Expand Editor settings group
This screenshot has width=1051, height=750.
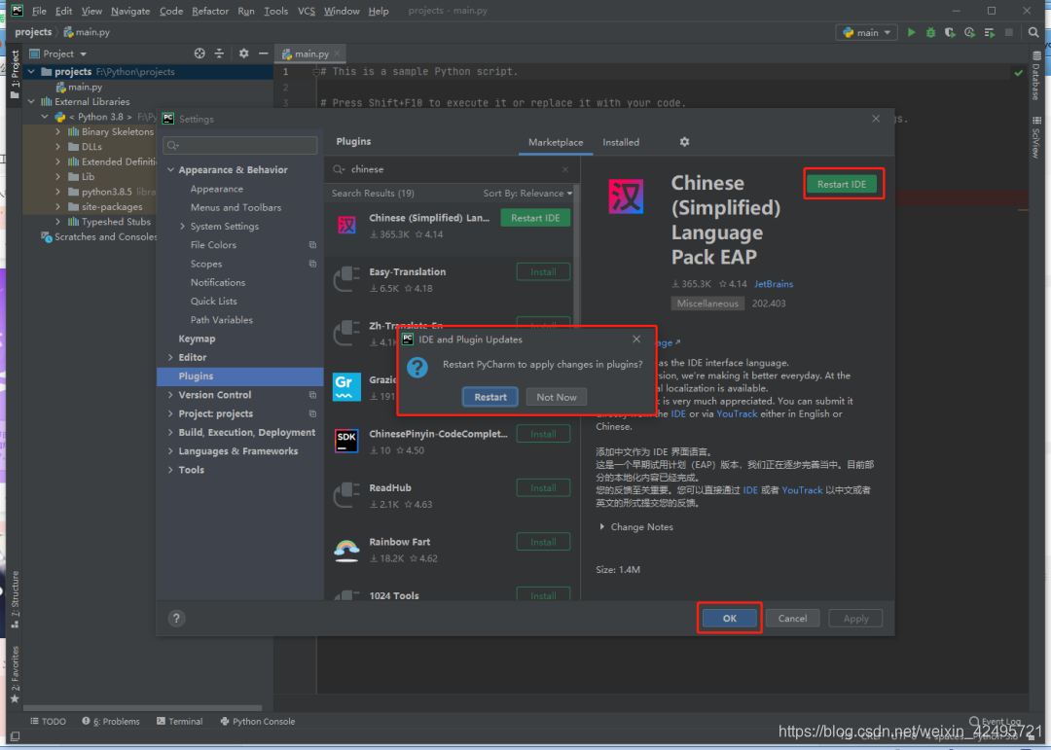(x=171, y=358)
